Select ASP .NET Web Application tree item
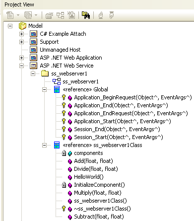 (x=71, y=58)
